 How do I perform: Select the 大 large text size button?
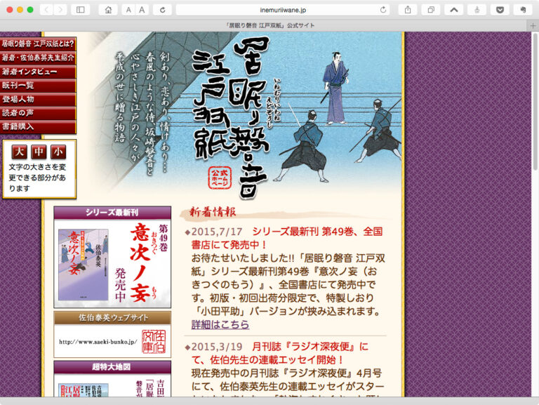click(20, 152)
